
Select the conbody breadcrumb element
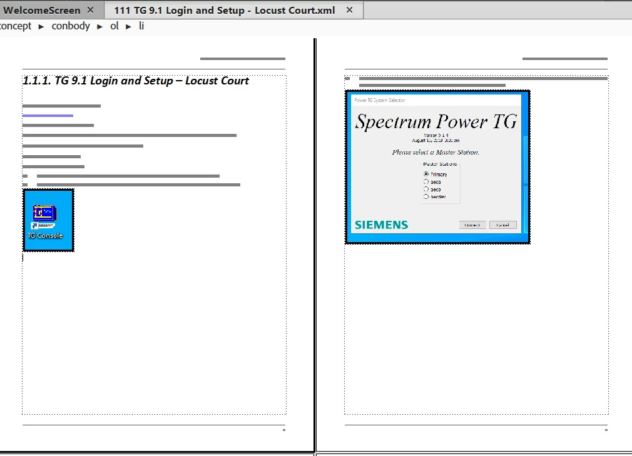[x=71, y=26]
